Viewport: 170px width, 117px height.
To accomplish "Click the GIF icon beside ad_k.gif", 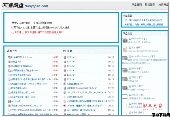I will pyautogui.click(x=9, y=101).
